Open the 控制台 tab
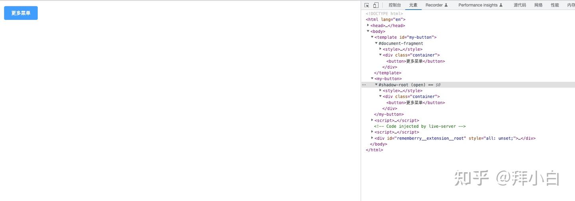This screenshot has width=575, height=201. [395, 5]
